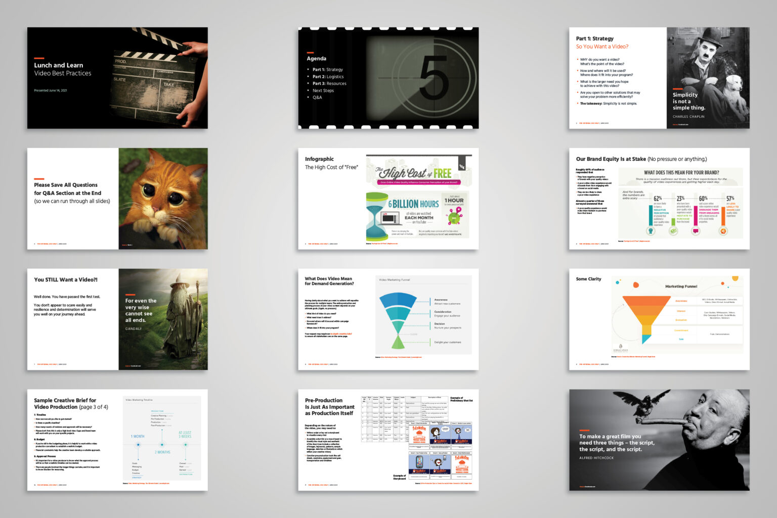The image size is (777, 518).
Task: Click the 'Simplicity is not a simple thing.' quote
Action: pos(688,101)
